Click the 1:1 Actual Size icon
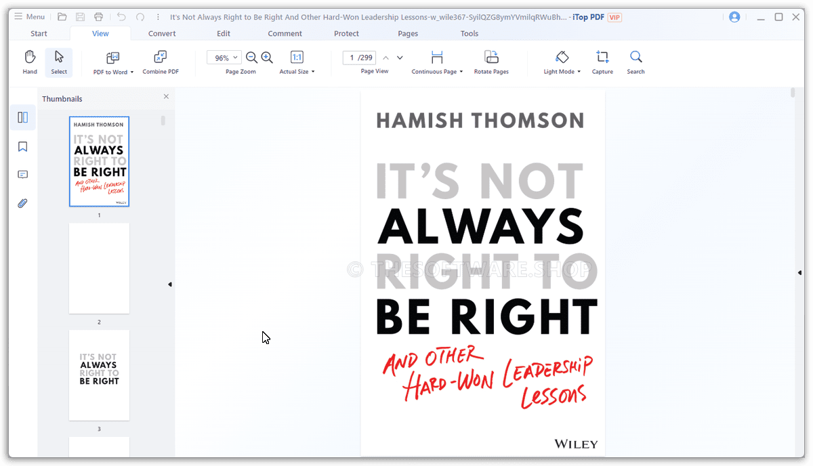 coord(297,58)
